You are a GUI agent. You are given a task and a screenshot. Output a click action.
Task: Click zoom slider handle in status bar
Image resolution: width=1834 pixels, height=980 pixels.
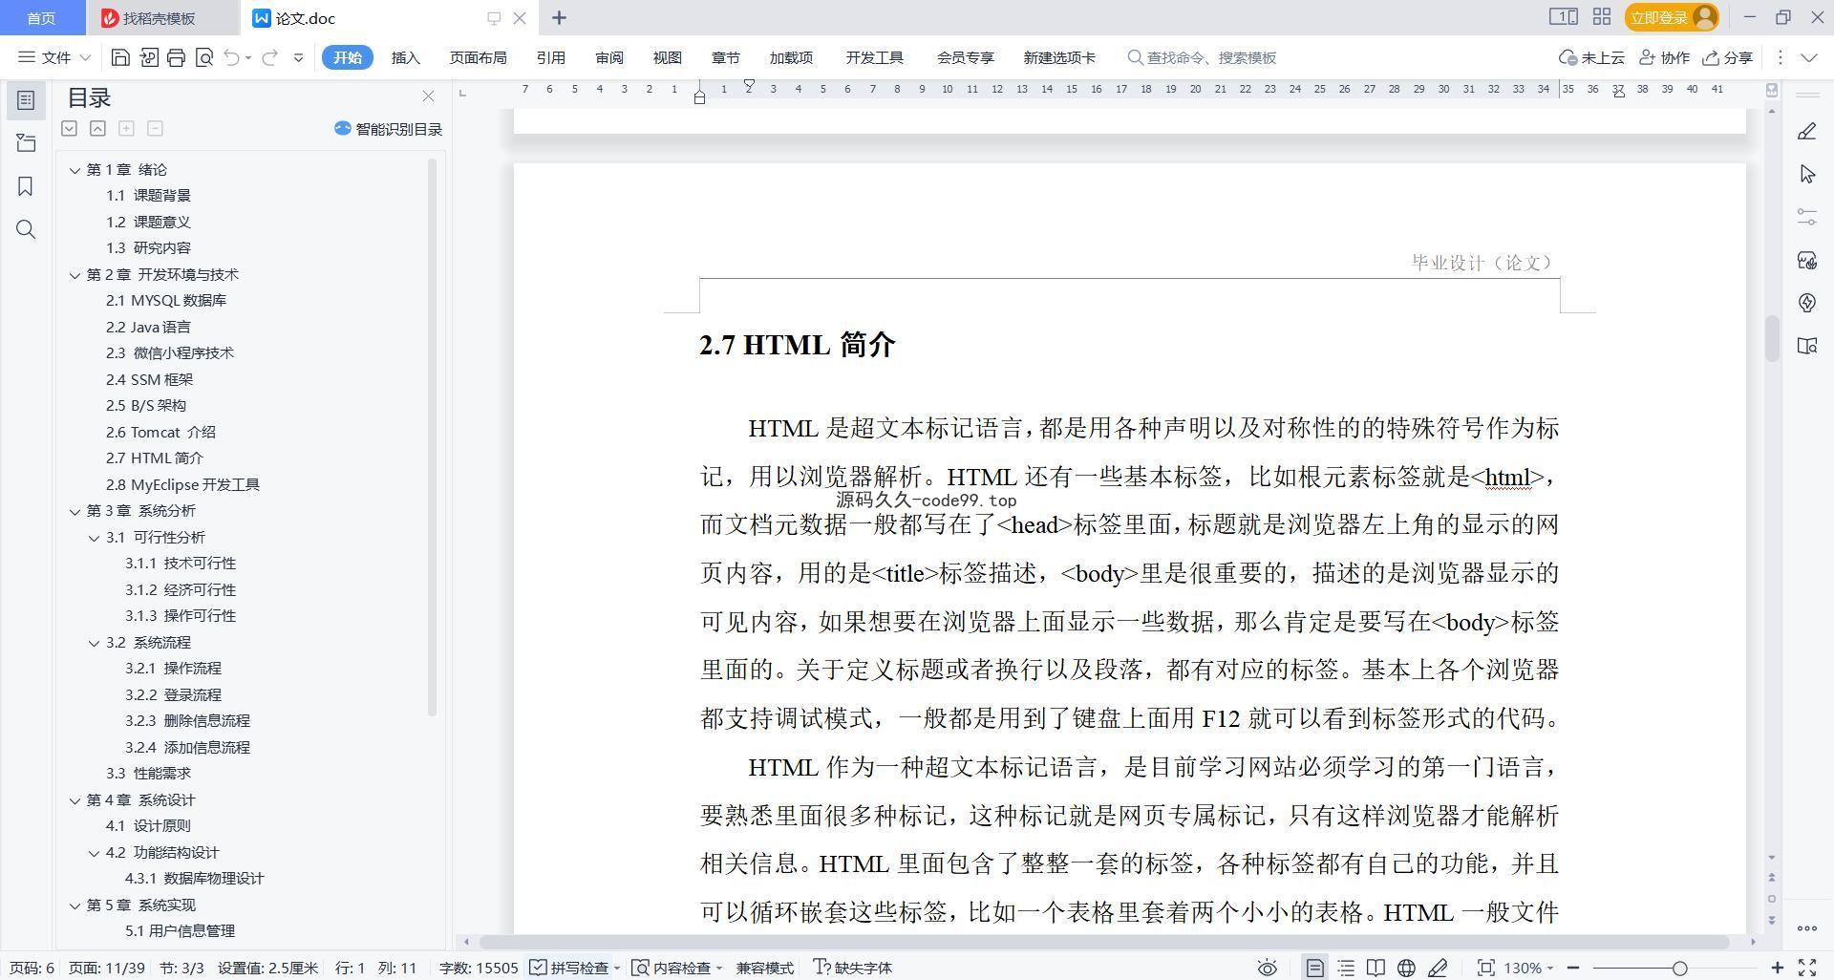(1679, 968)
